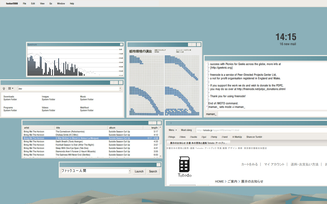Open the Edit menu
327x204 pixels.
[33, 4]
